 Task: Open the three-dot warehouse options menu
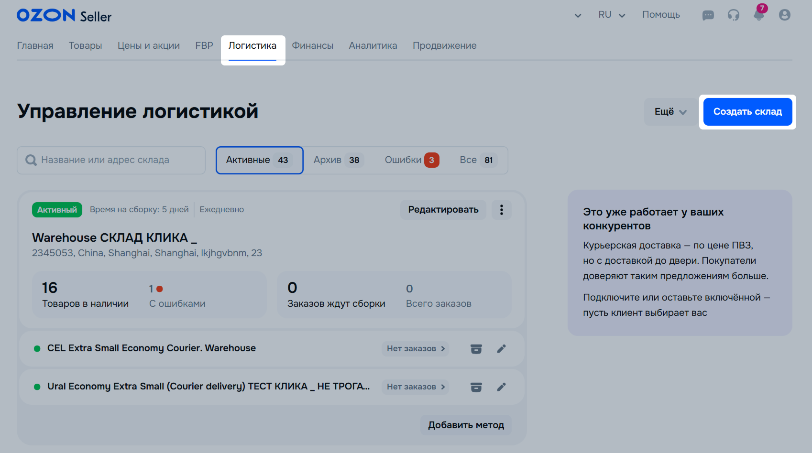(501, 210)
